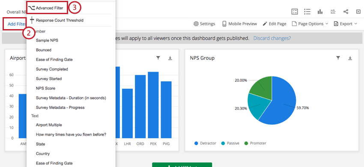Click the ORD bar in chart
This screenshot has height=167, width=364.
tap(140, 106)
